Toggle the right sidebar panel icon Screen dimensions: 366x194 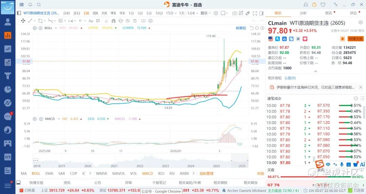pyautogui.click(x=261, y=13)
